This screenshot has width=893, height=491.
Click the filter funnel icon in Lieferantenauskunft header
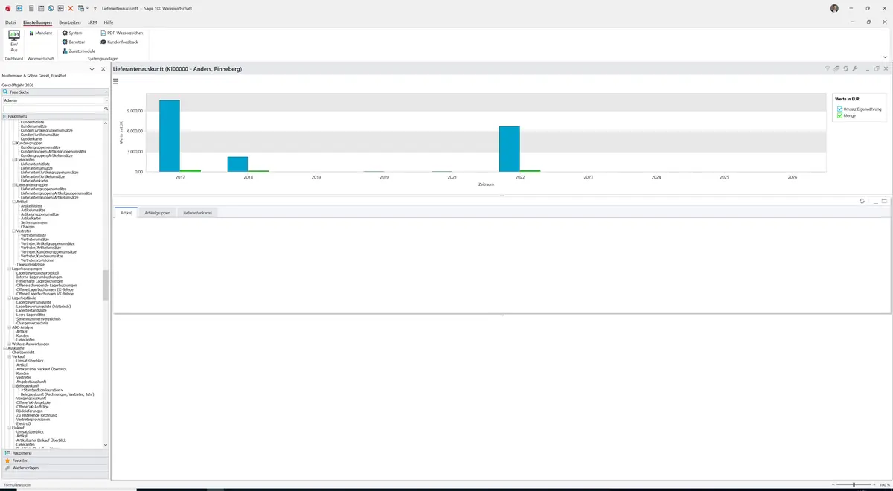click(828, 68)
